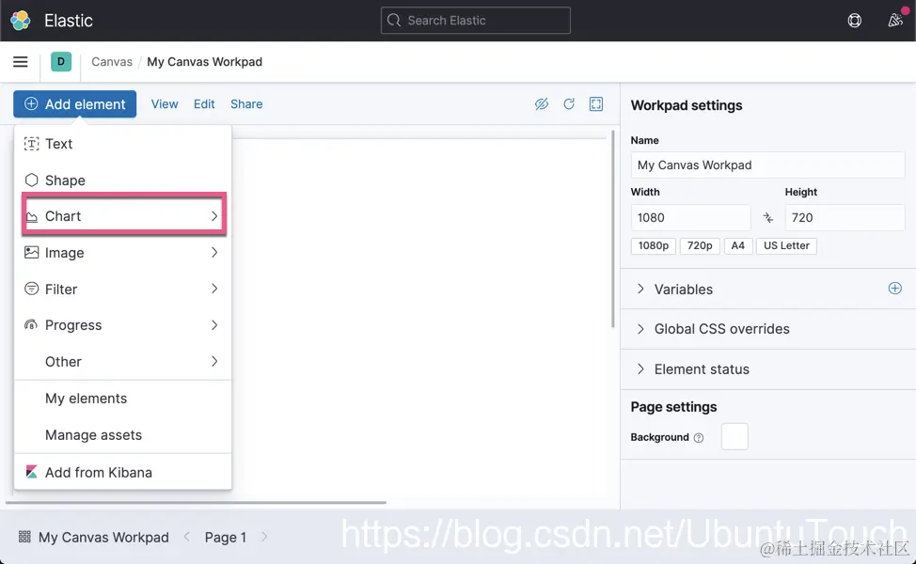The height and width of the screenshot is (564, 916).
Task: Open the Background color swatch
Action: coord(734,437)
